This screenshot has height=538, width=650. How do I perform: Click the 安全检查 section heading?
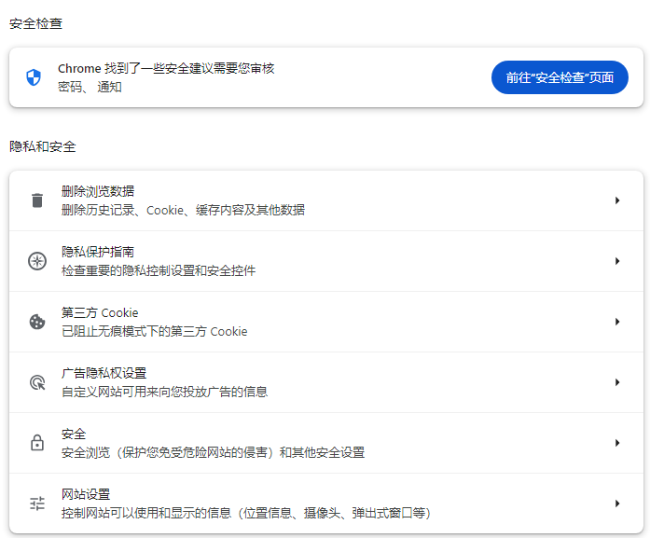pyautogui.click(x=35, y=23)
